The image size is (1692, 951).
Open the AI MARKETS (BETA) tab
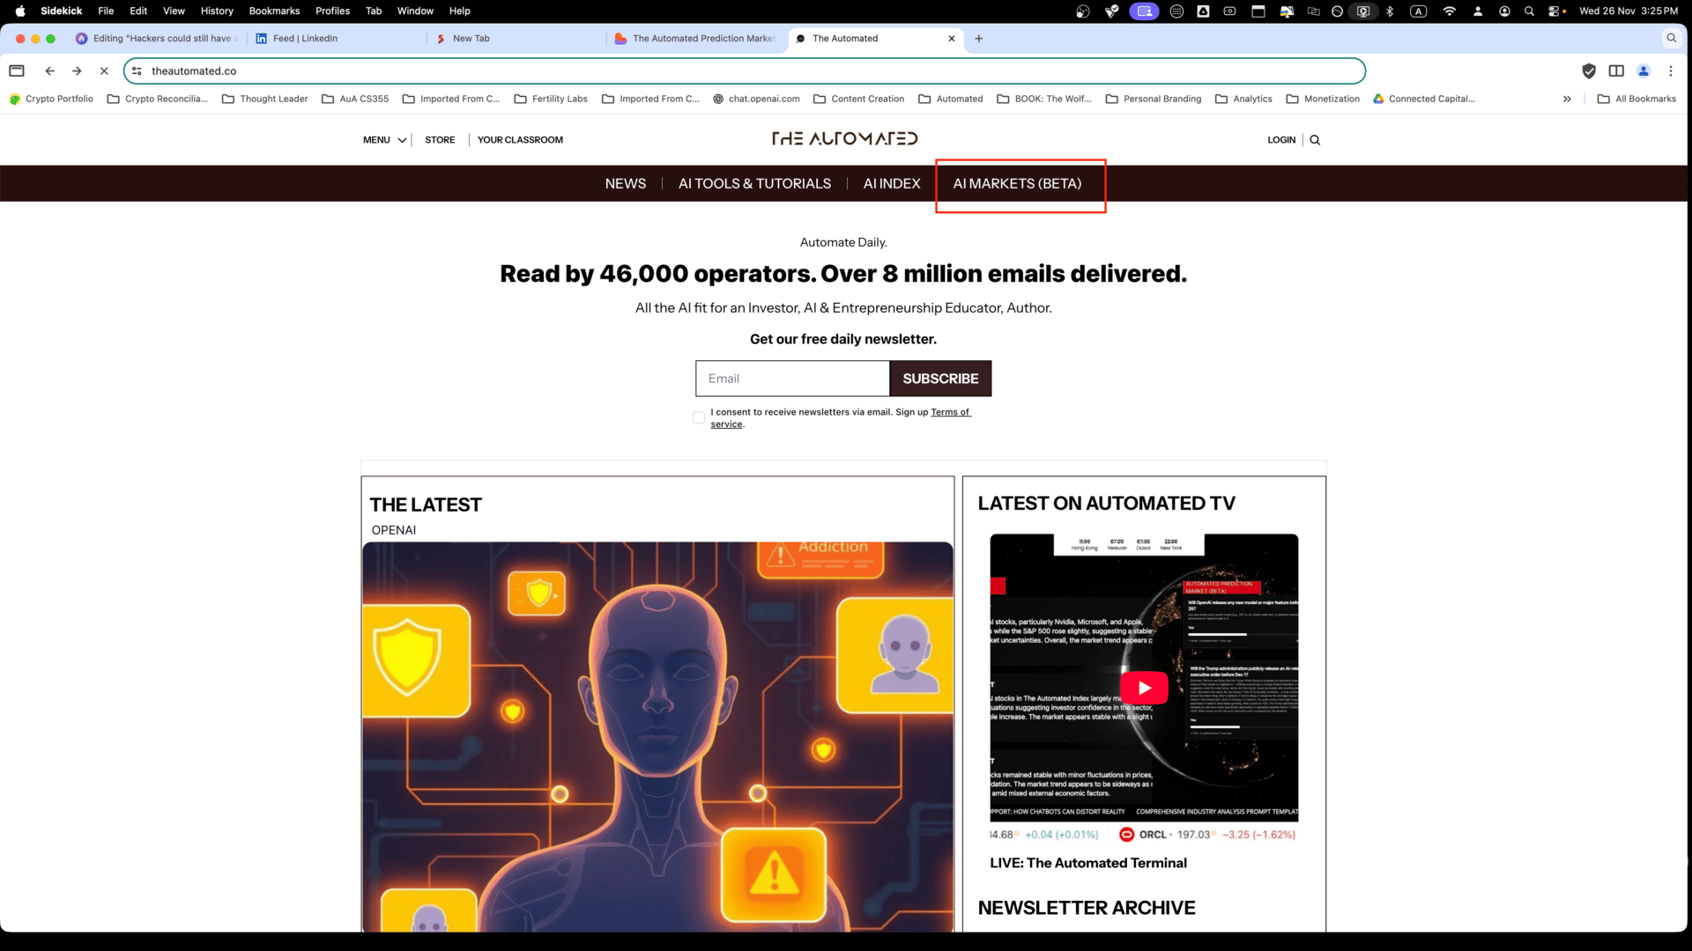[1017, 184]
